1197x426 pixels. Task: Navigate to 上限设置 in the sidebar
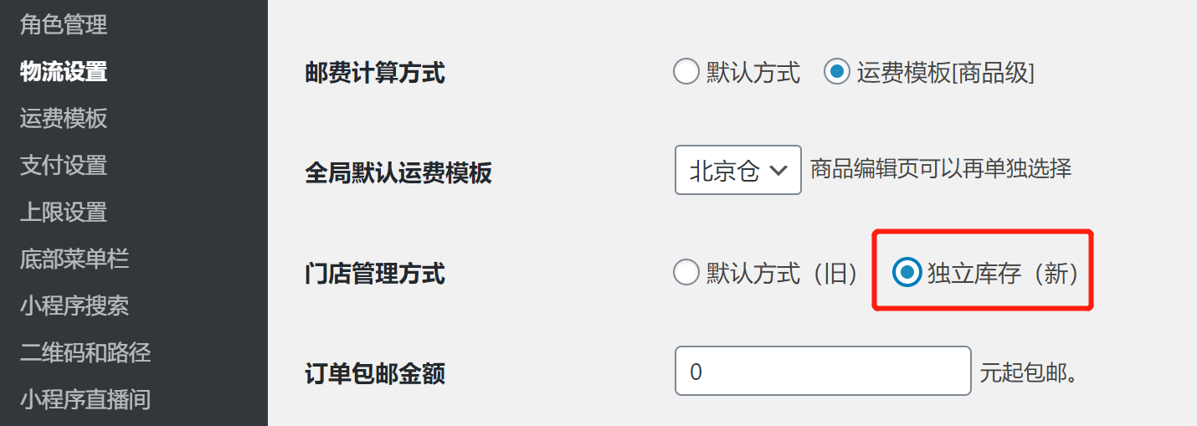[64, 213]
